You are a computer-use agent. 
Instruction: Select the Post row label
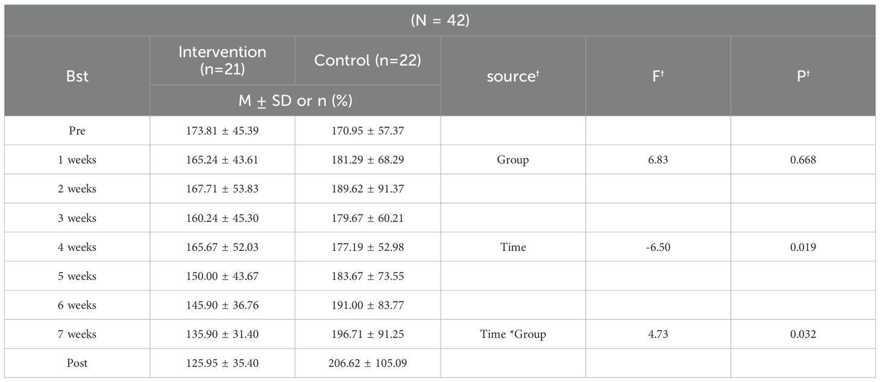tap(77, 363)
